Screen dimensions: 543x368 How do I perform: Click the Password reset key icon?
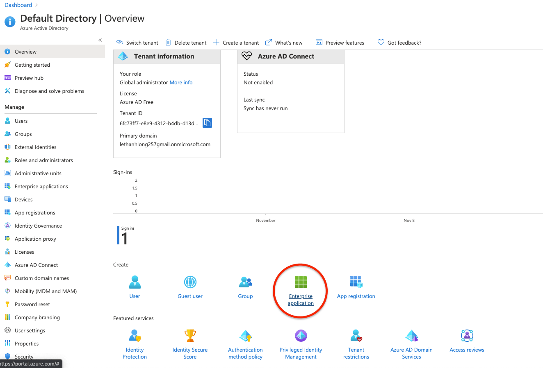[x=7, y=304]
